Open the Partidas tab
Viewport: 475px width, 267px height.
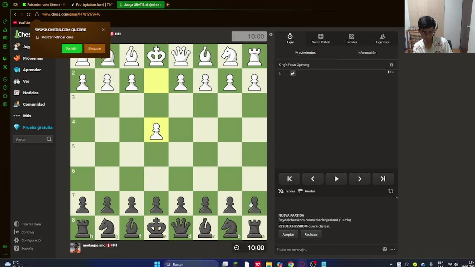(x=351, y=38)
